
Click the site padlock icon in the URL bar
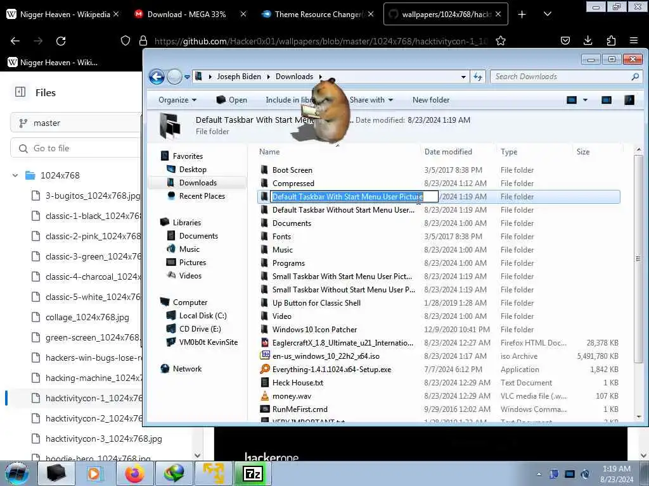point(143,40)
